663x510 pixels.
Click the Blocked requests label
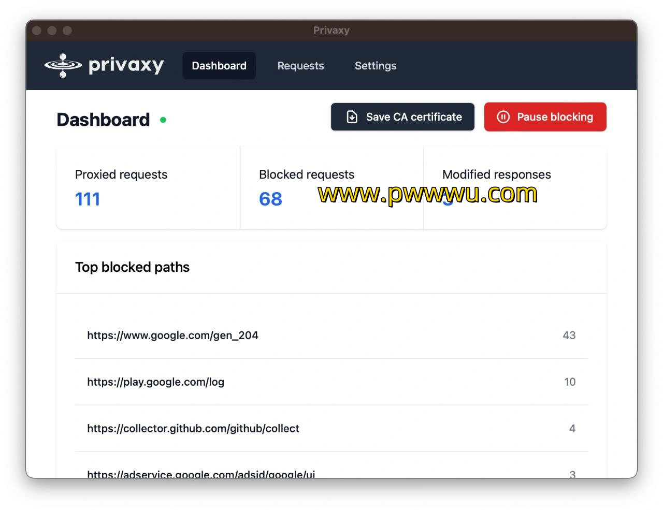pyautogui.click(x=307, y=174)
